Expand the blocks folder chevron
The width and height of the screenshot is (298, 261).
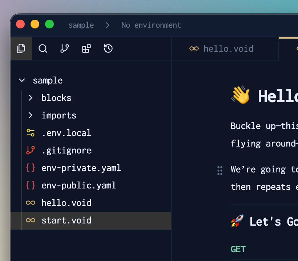(x=31, y=98)
